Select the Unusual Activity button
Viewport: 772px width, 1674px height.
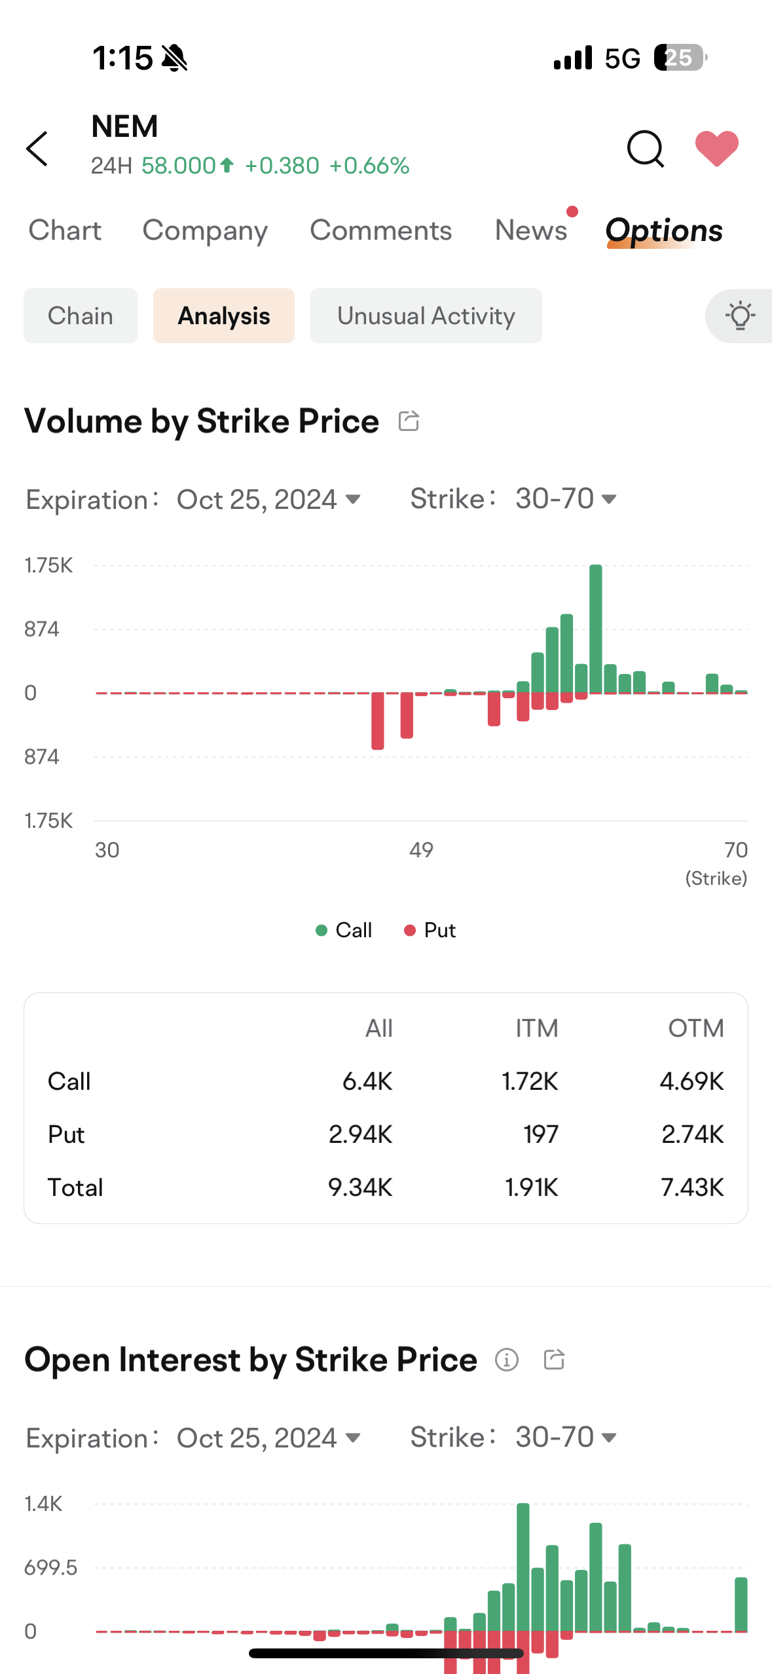pos(426,316)
